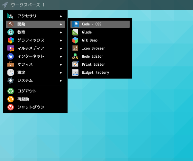Click the Code - OSS icon
The width and height of the screenshot is (193, 161).
click(x=75, y=24)
